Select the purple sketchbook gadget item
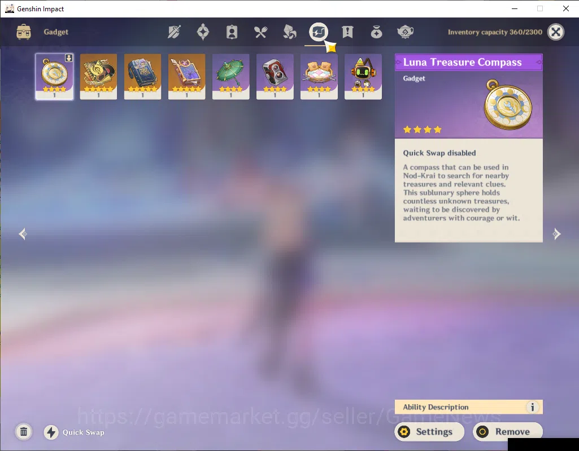The image size is (579, 451). click(x=186, y=77)
